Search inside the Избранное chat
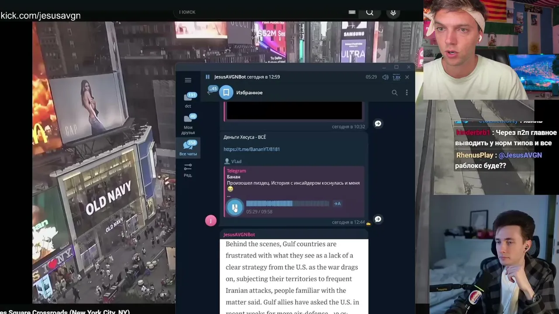The width and height of the screenshot is (559, 314). [x=394, y=92]
